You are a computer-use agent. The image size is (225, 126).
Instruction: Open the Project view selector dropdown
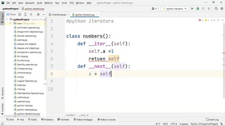11,14
